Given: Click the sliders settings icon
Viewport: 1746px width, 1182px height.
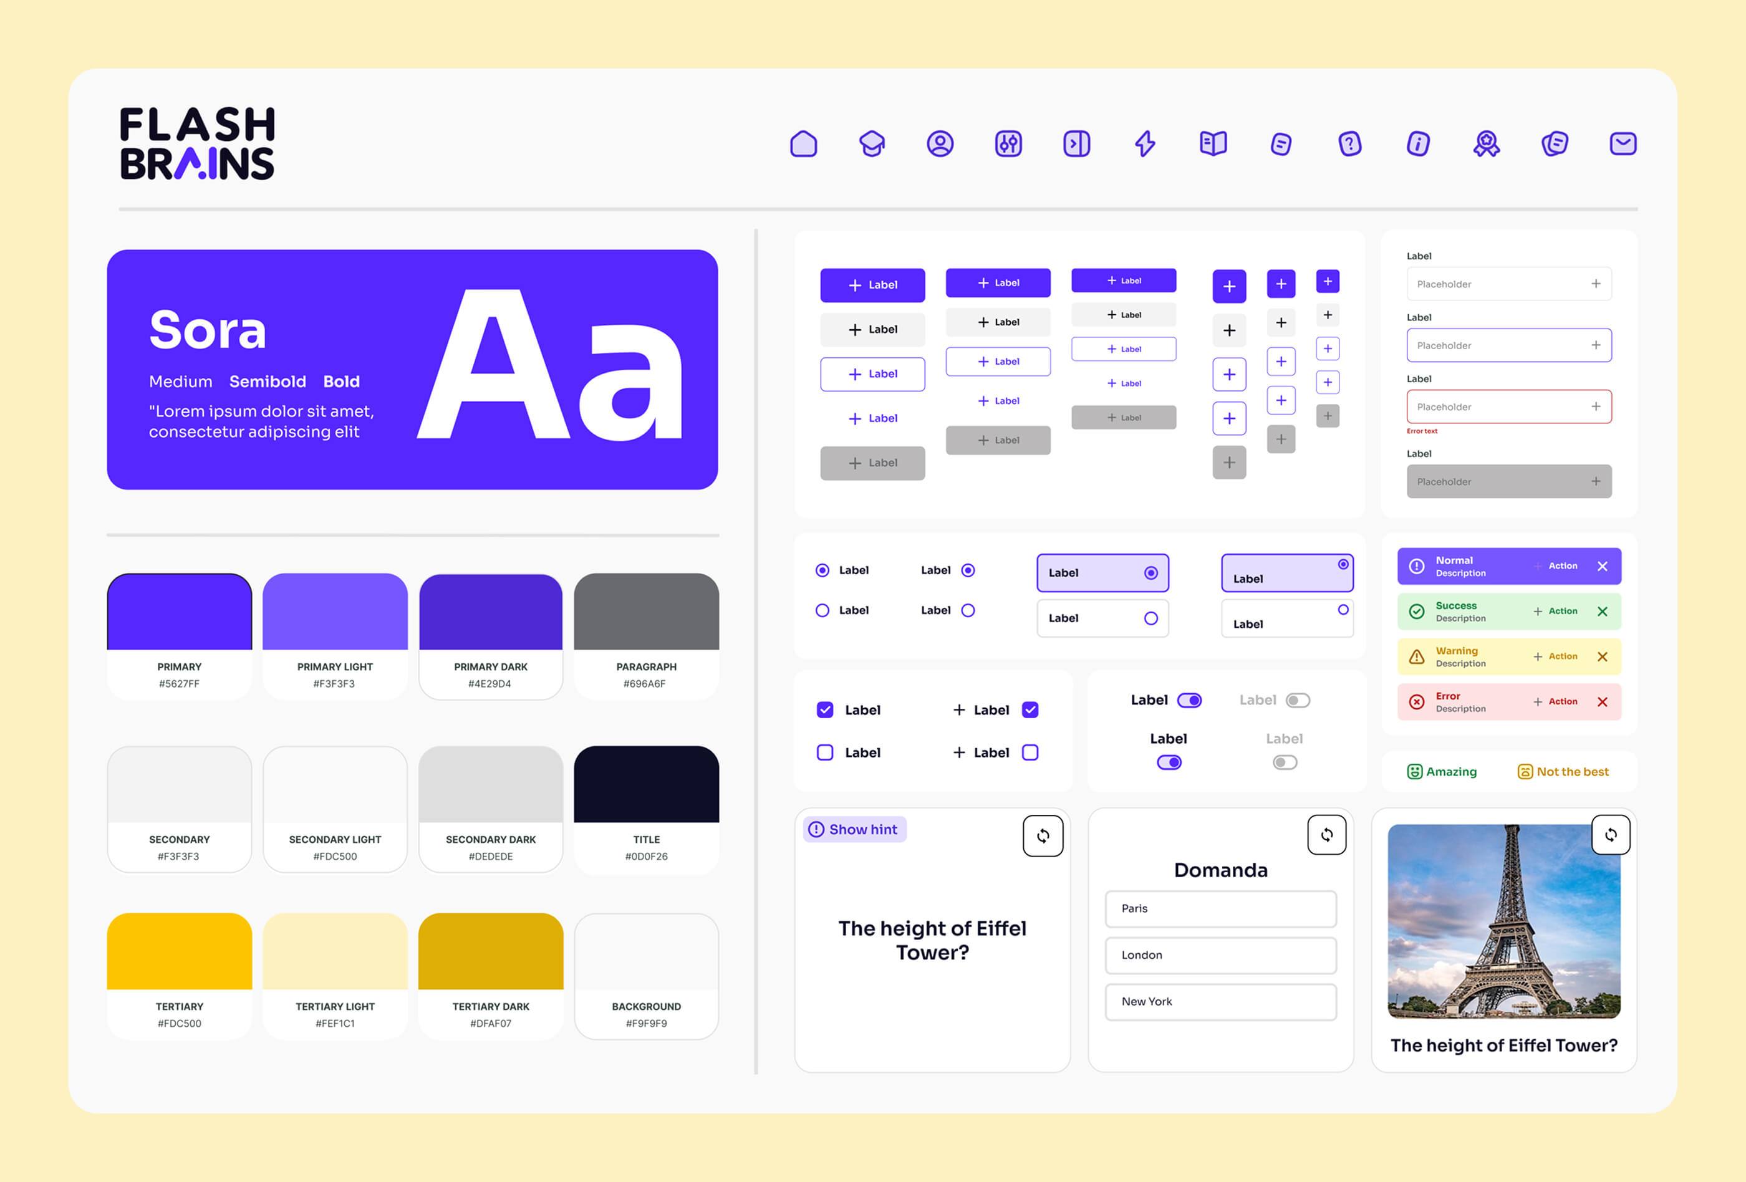Looking at the screenshot, I should (x=1008, y=143).
